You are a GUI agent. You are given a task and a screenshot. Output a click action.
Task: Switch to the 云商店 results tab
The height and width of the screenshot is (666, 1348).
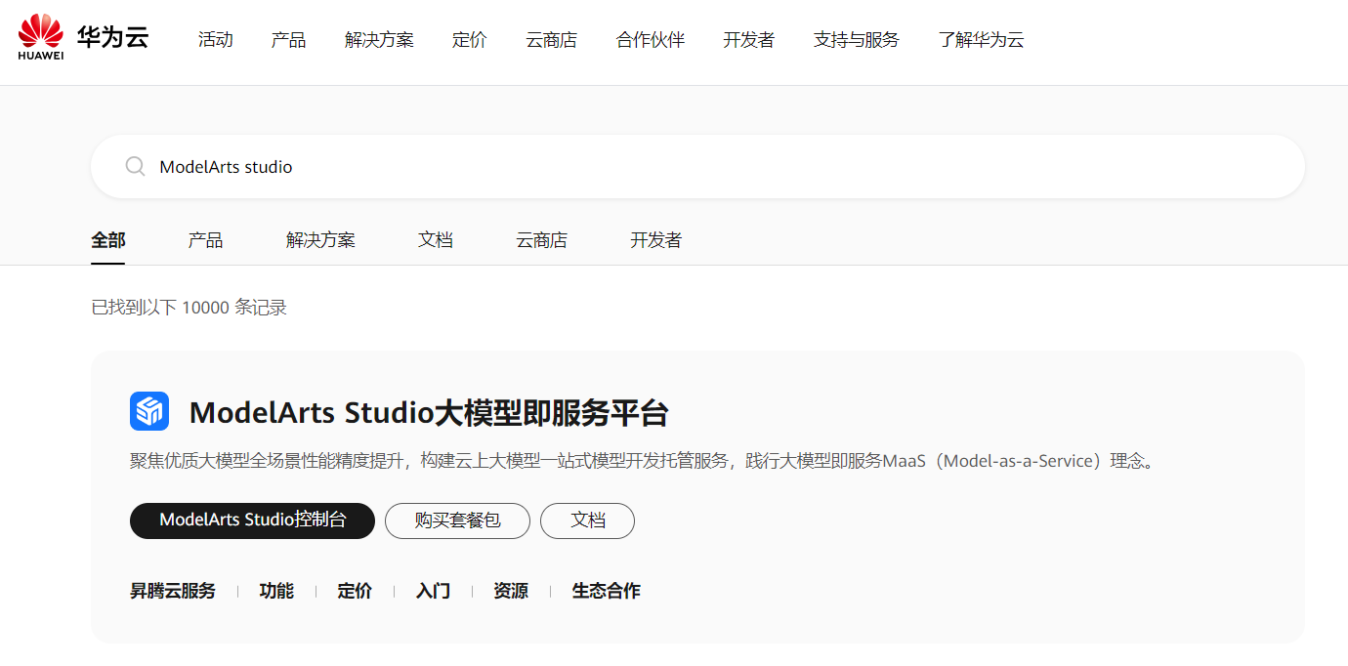542,240
